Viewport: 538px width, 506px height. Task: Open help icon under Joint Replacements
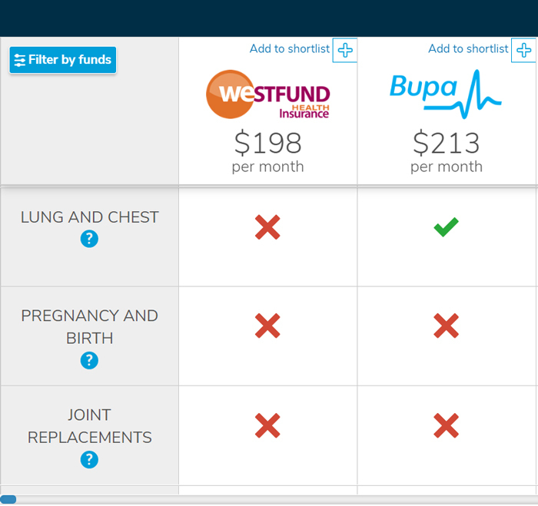click(x=89, y=460)
